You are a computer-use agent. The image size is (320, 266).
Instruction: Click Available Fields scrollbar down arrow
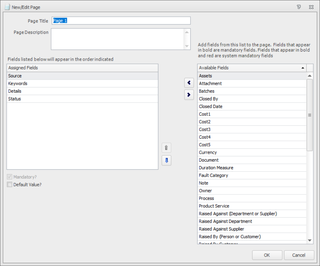pyautogui.click(x=310, y=240)
